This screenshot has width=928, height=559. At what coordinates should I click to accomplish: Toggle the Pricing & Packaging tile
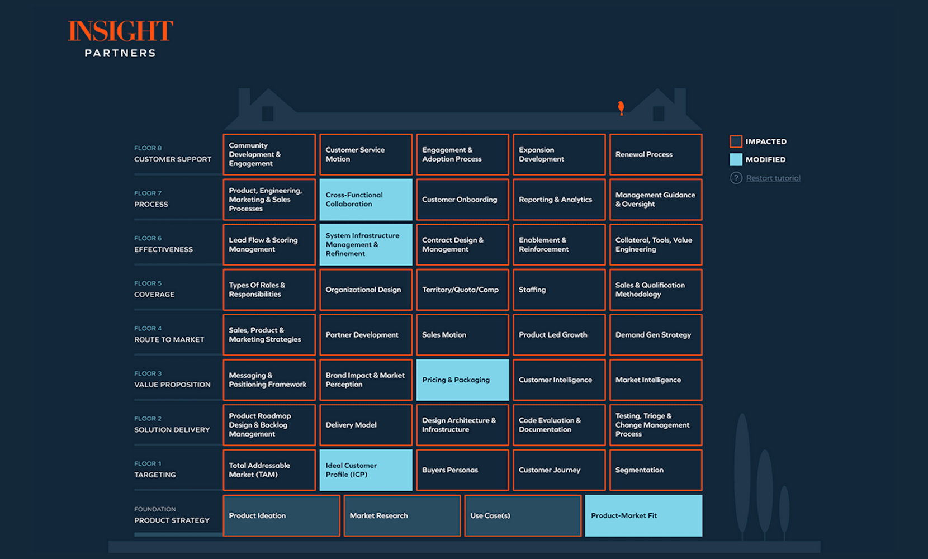(x=462, y=380)
